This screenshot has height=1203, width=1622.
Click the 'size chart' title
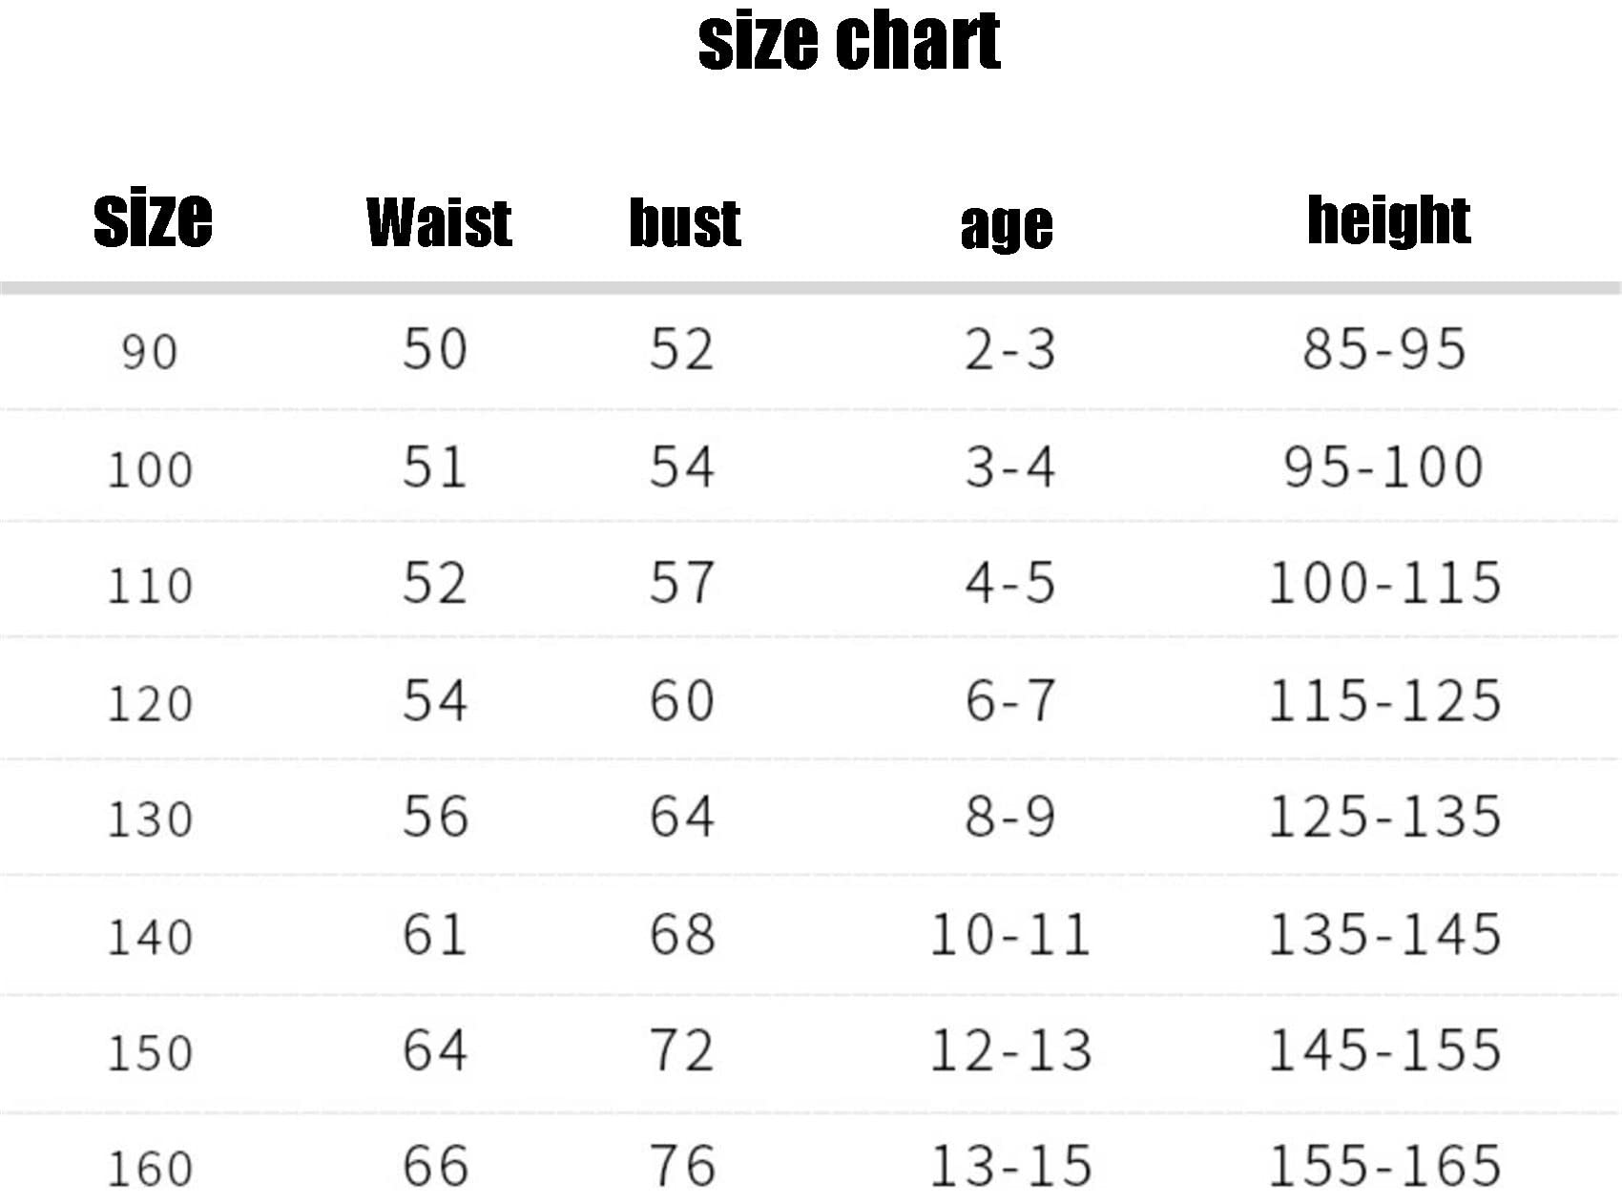(849, 43)
